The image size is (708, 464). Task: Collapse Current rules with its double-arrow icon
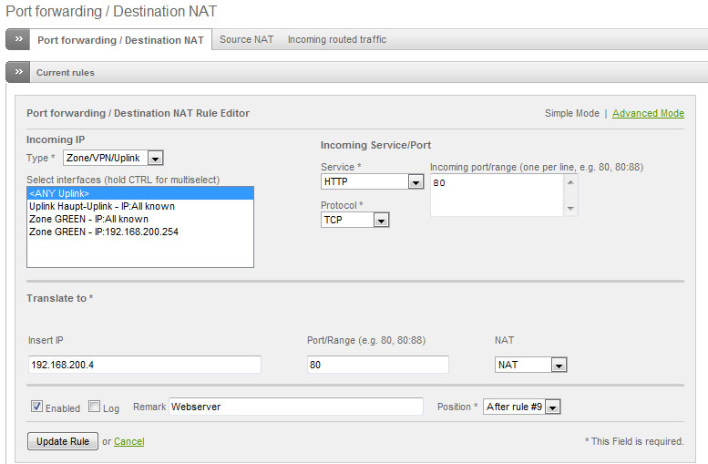pyautogui.click(x=18, y=72)
